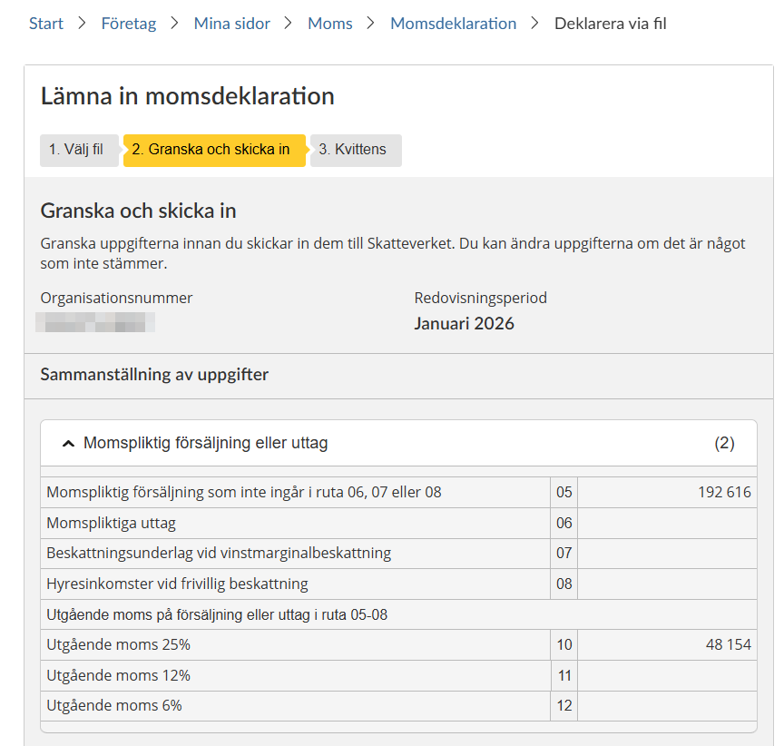Screen dimensions: 784x746
Task: Click the Deklarera via fil breadcrumb text
Action: point(610,24)
